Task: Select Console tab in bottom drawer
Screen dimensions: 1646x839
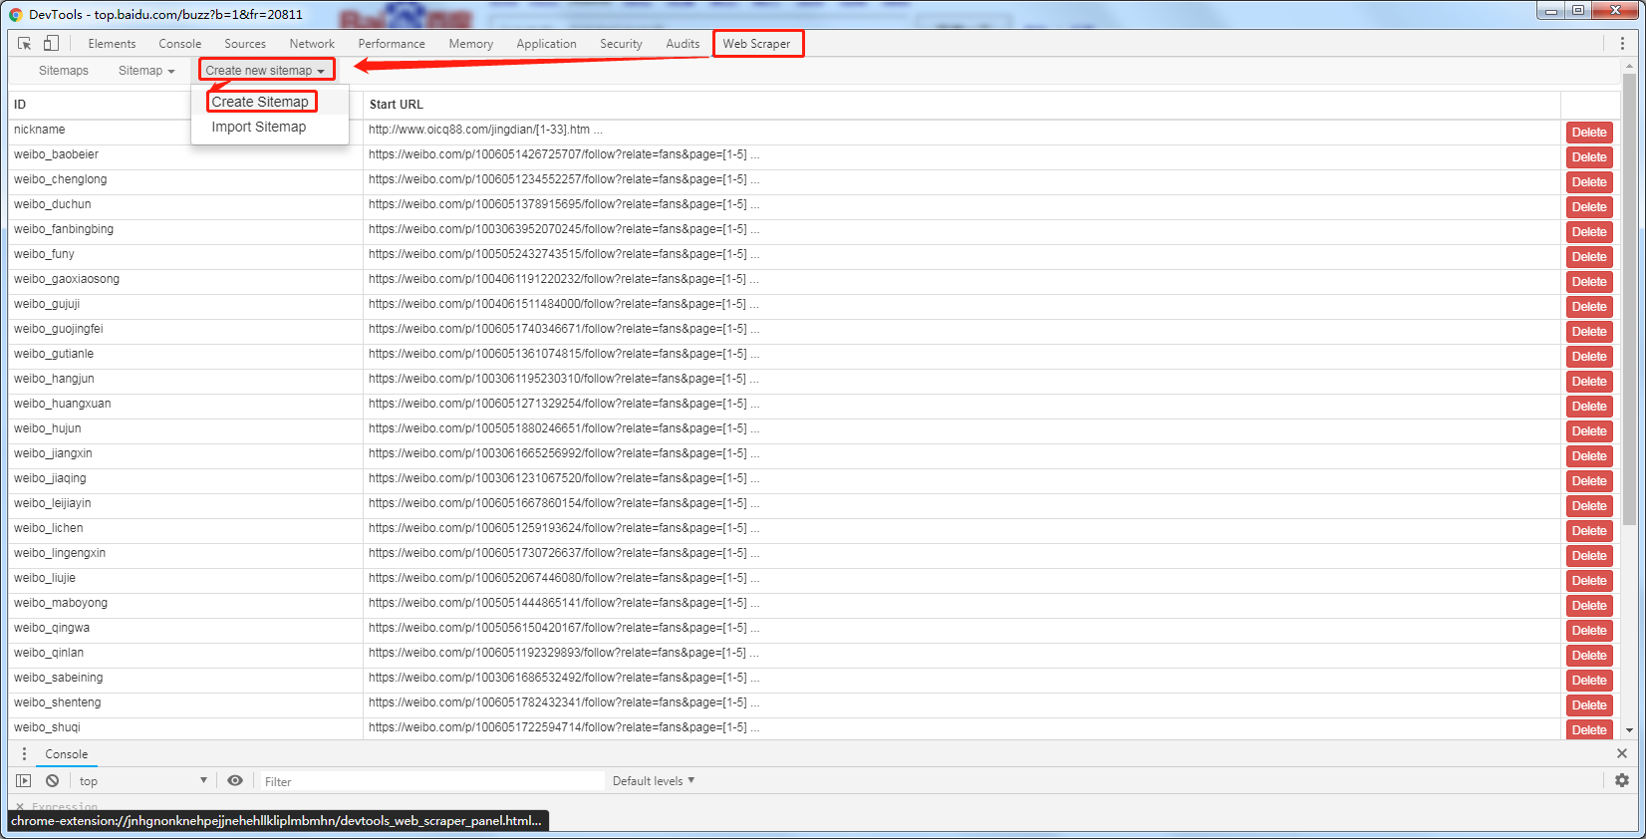Action: point(66,754)
